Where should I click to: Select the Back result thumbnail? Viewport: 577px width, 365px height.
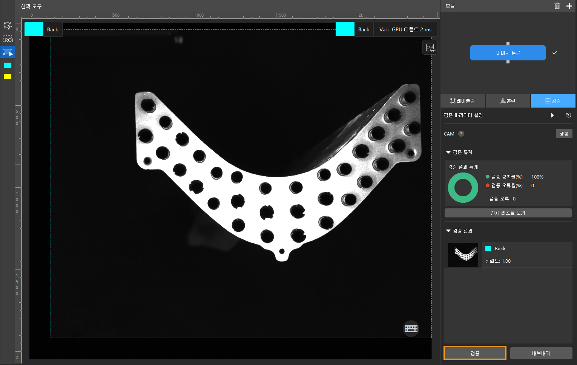click(463, 255)
